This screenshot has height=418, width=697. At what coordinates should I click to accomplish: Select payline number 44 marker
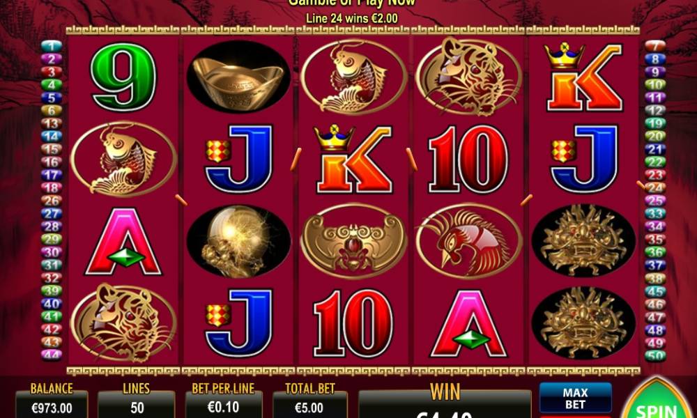tap(52, 355)
